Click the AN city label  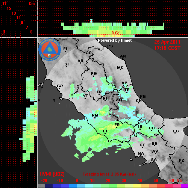point(123,56)
